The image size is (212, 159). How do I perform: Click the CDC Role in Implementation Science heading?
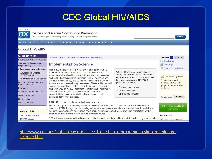[75, 102]
